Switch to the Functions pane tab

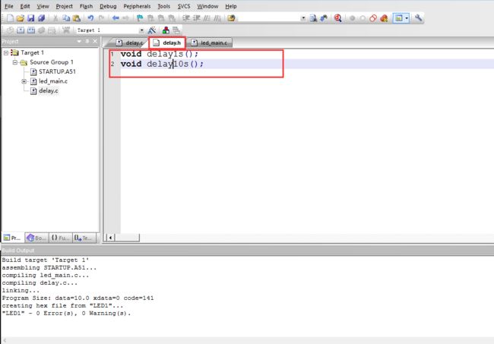click(x=61, y=238)
